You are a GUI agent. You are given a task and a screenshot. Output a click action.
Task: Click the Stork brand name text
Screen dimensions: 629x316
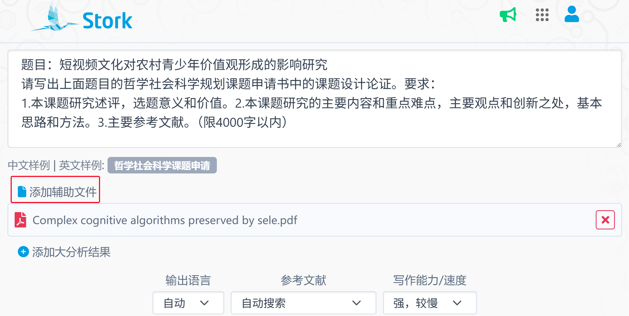click(107, 21)
